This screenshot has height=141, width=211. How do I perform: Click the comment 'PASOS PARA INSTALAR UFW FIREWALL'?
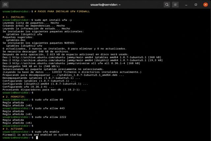point(64,12)
